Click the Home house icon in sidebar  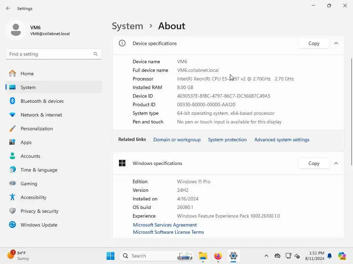click(12, 74)
